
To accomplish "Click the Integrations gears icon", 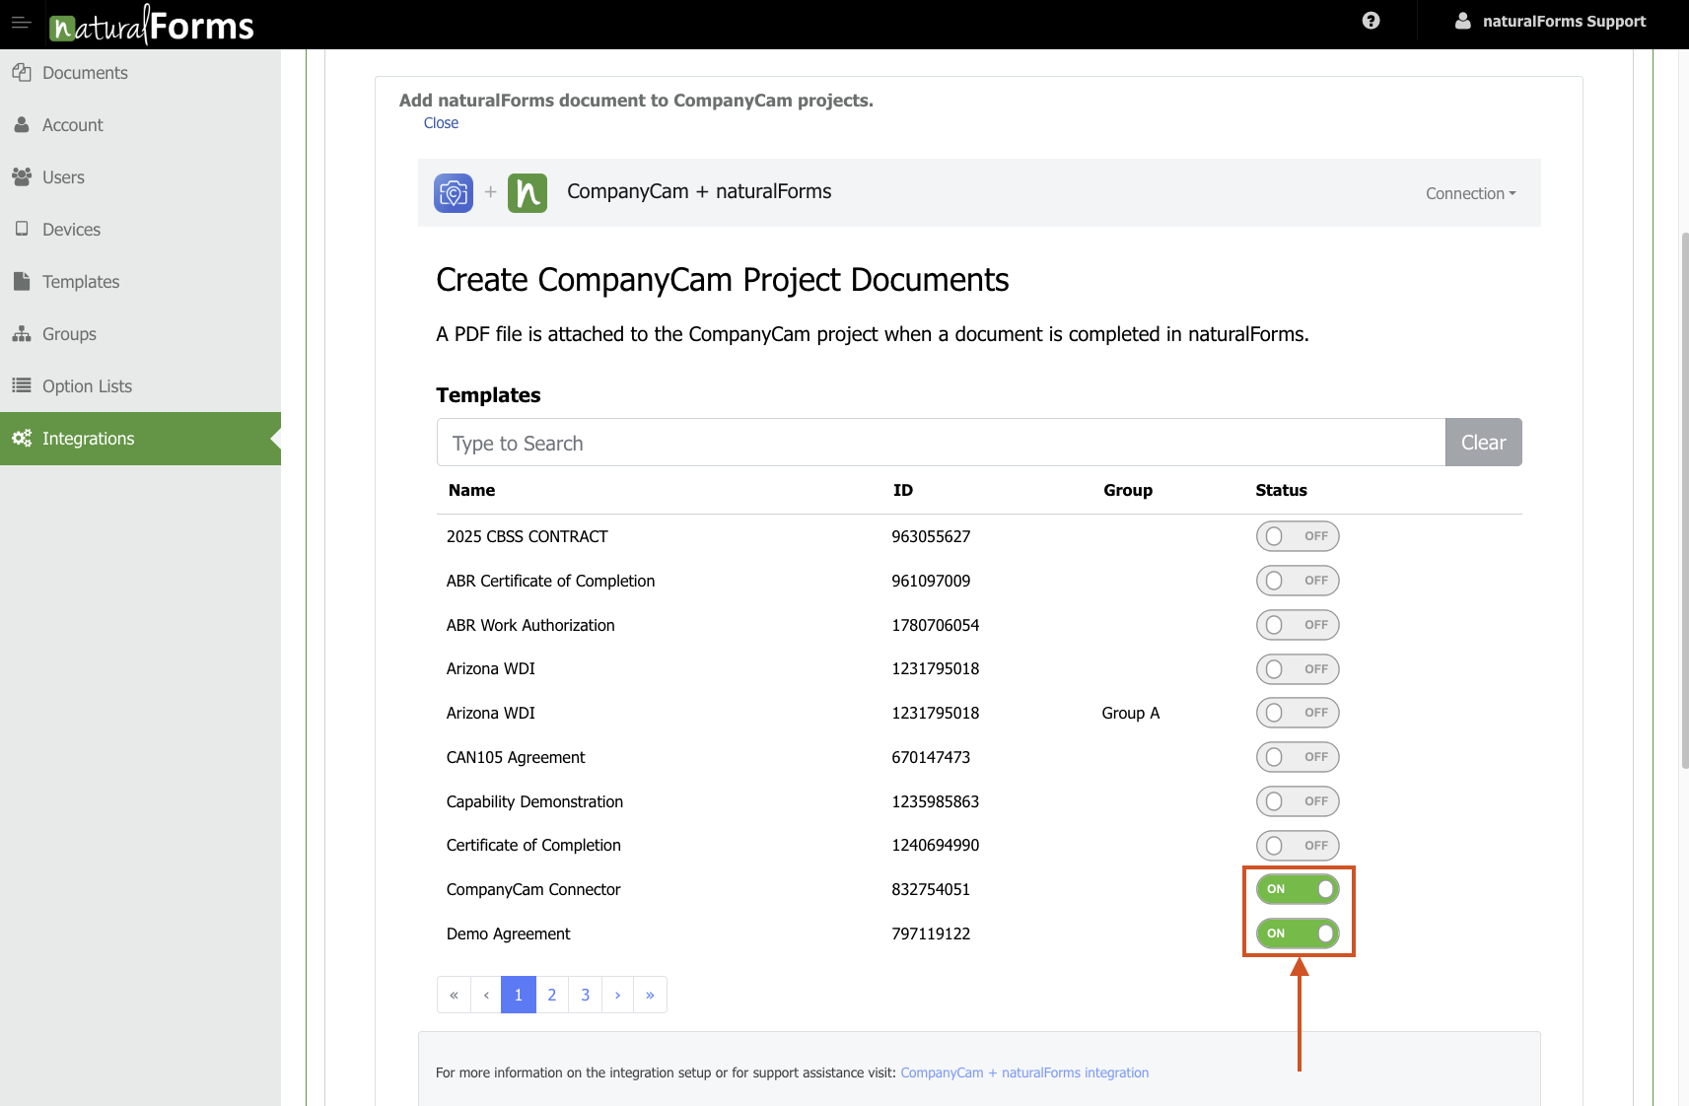I will pos(22,438).
